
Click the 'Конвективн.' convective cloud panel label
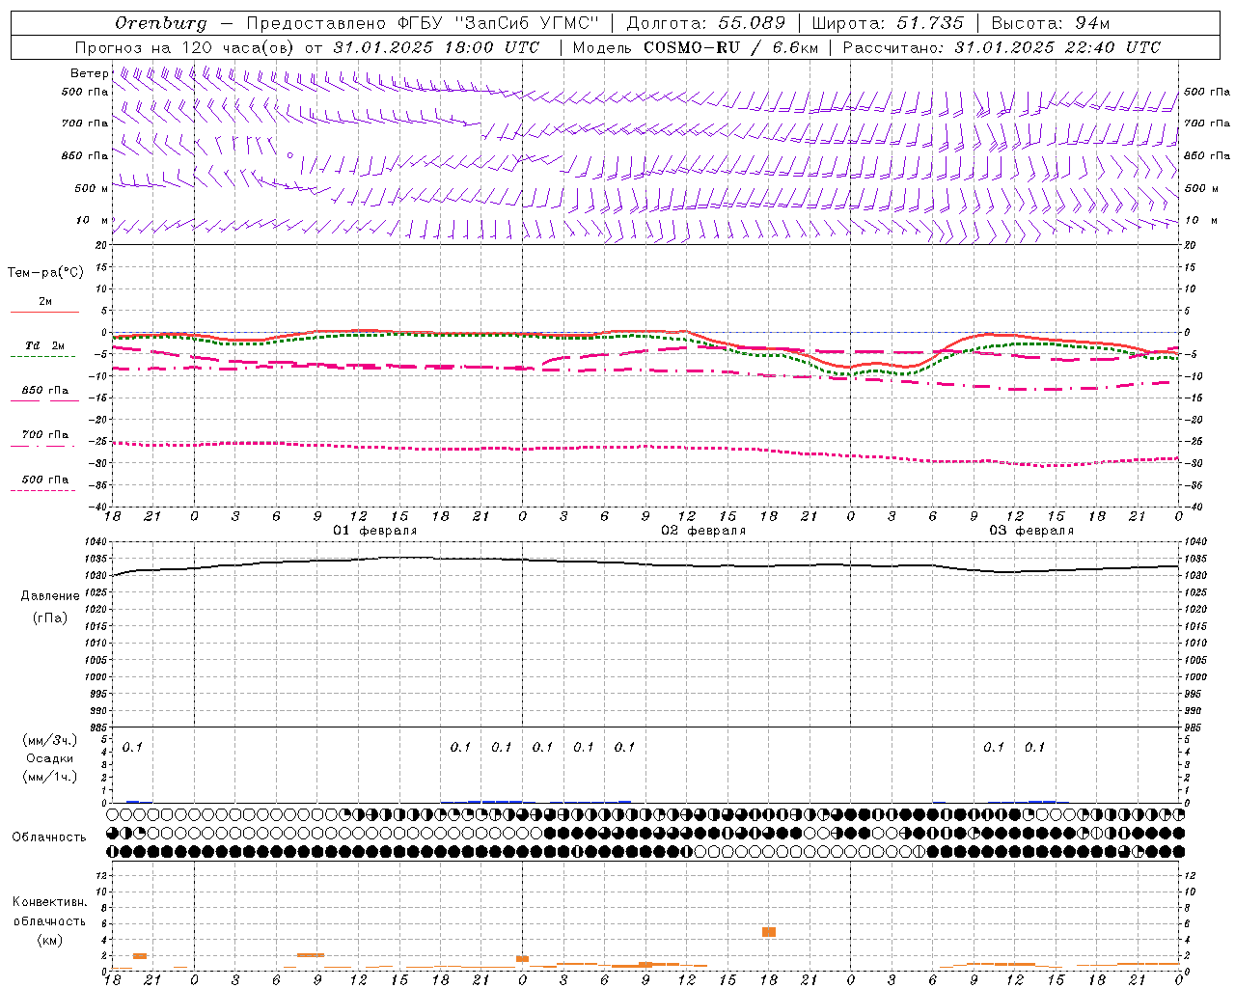[x=50, y=902]
